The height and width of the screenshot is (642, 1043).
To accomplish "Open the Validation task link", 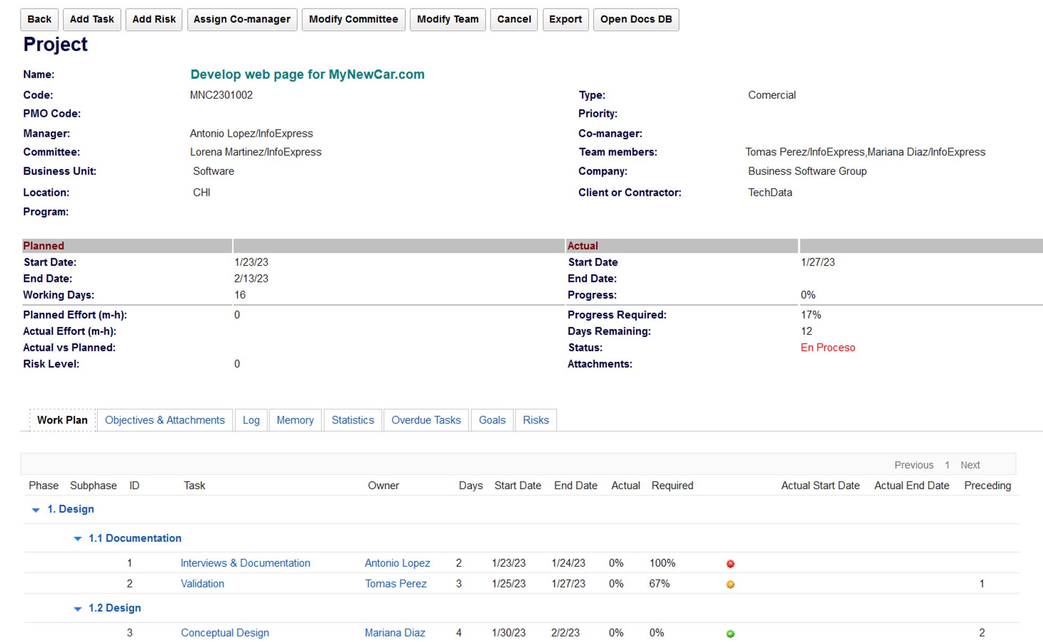I will coord(202,583).
